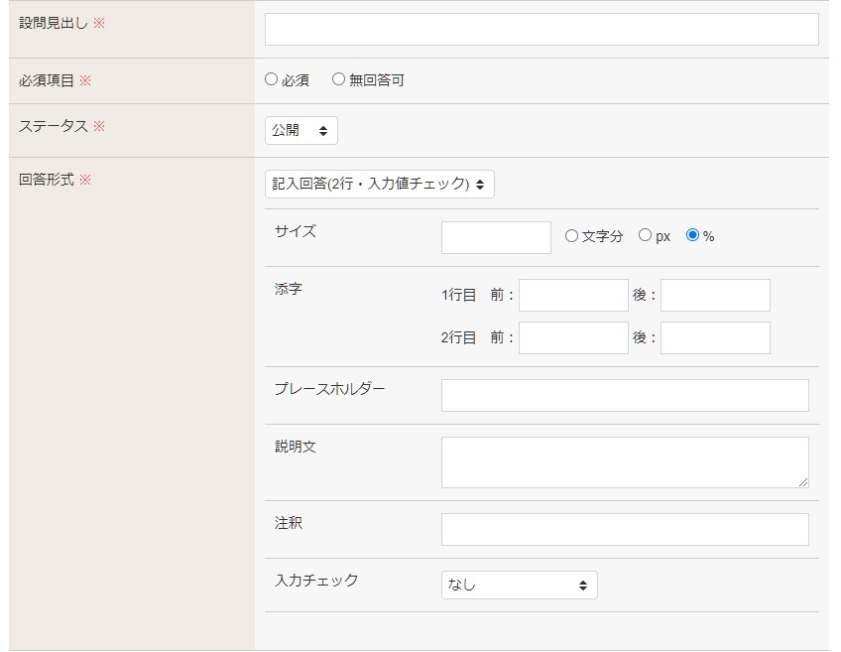This screenshot has height=652, width=841.
Task: Expand the 回答形式 dropdown menu
Action: point(379,185)
